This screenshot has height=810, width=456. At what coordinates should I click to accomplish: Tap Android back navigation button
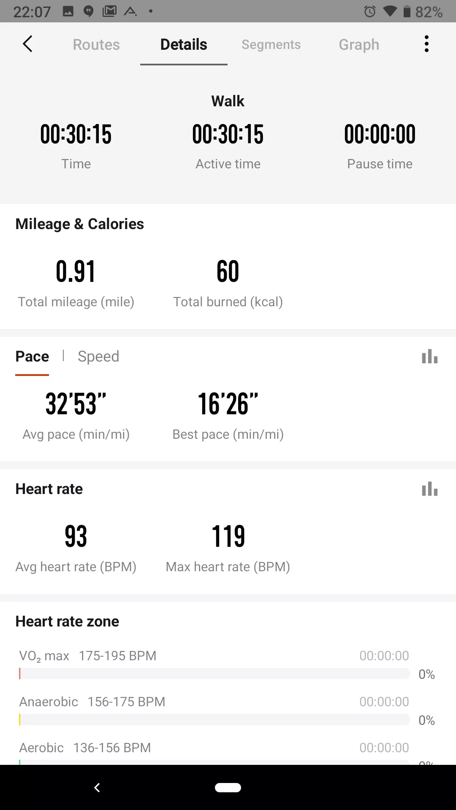97,787
